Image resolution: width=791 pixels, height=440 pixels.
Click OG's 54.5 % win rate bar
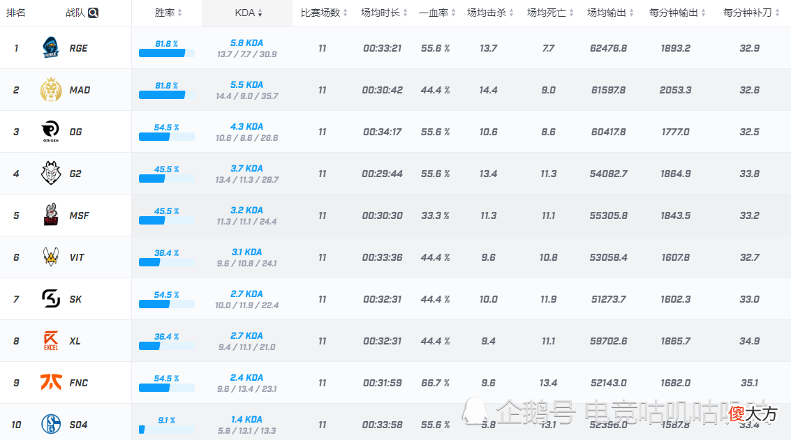(x=166, y=137)
